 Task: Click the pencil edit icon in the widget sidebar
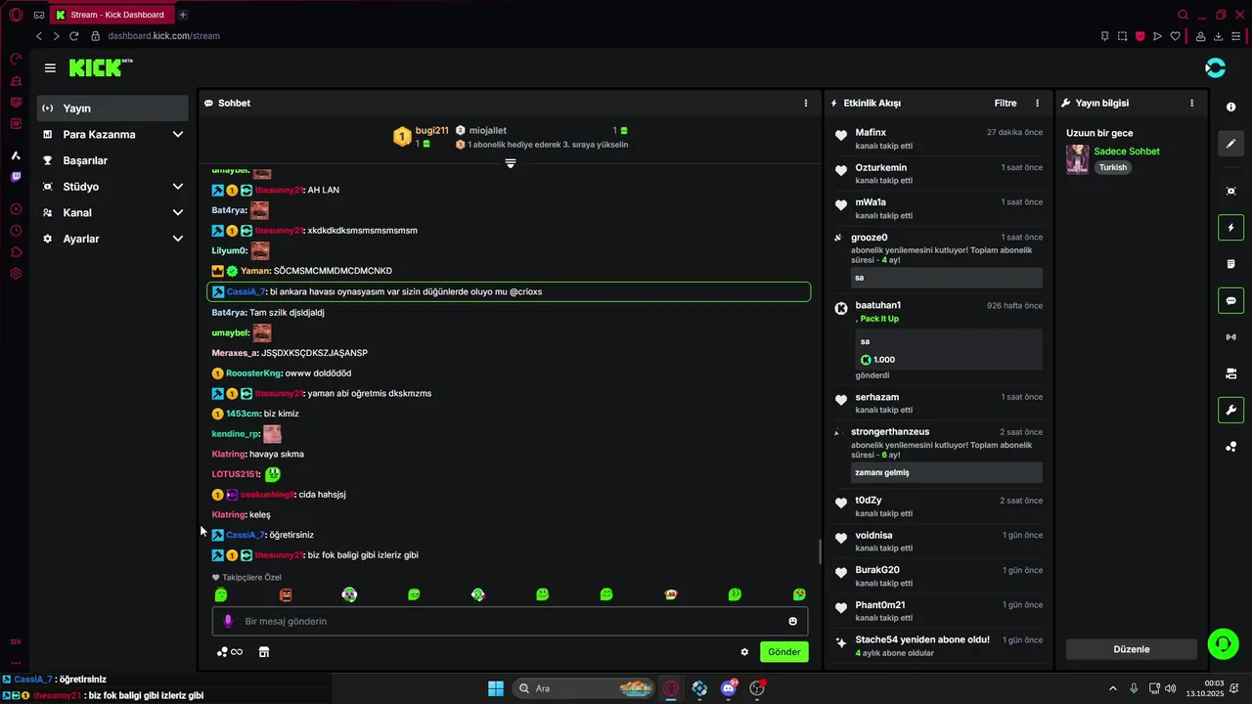[1230, 143]
